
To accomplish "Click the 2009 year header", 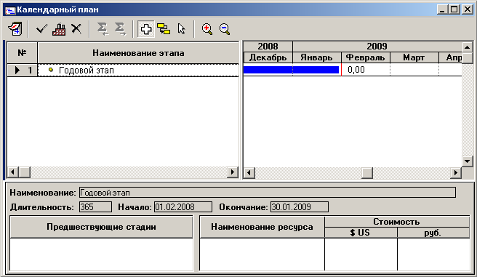I will pyautogui.click(x=377, y=47).
